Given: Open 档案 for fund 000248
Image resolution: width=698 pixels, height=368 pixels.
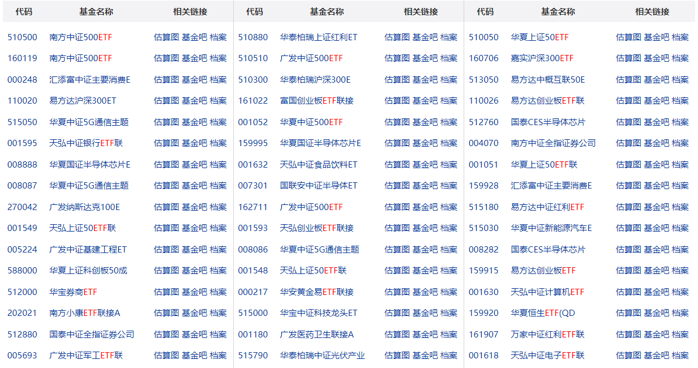Looking at the screenshot, I should (218, 80).
